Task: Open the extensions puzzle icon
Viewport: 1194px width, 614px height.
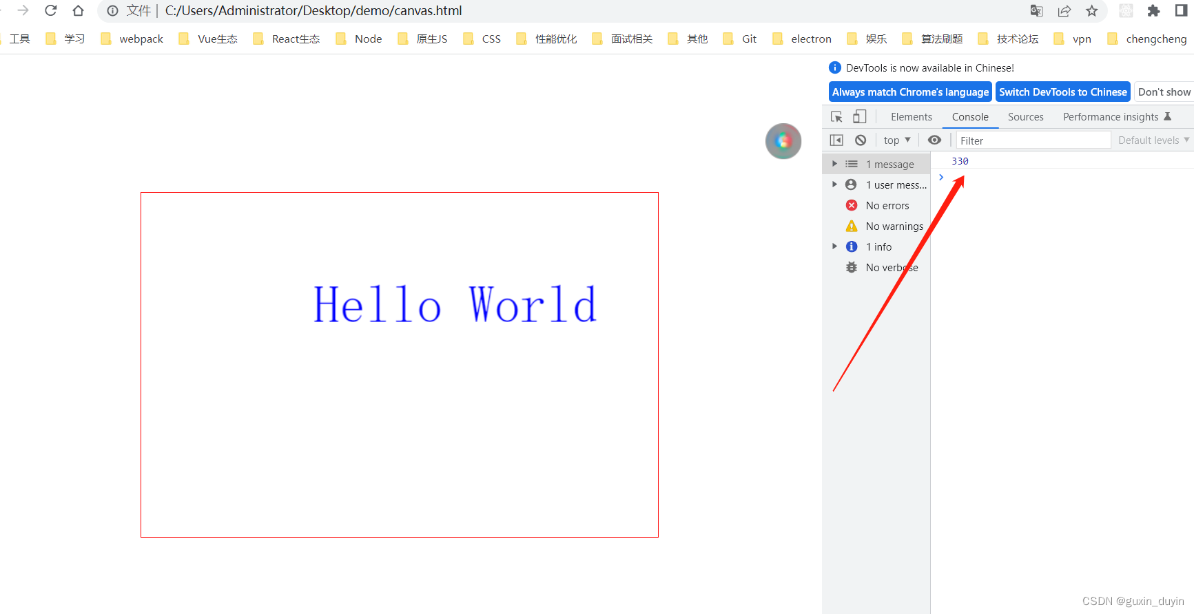Action: pyautogui.click(x=1153, y=11)
